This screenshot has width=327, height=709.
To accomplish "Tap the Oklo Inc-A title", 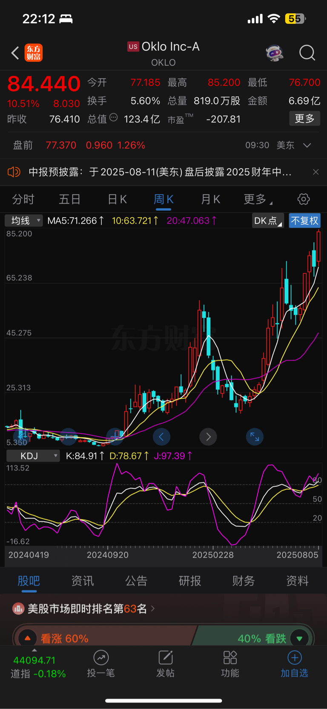I will click(170, 46).
